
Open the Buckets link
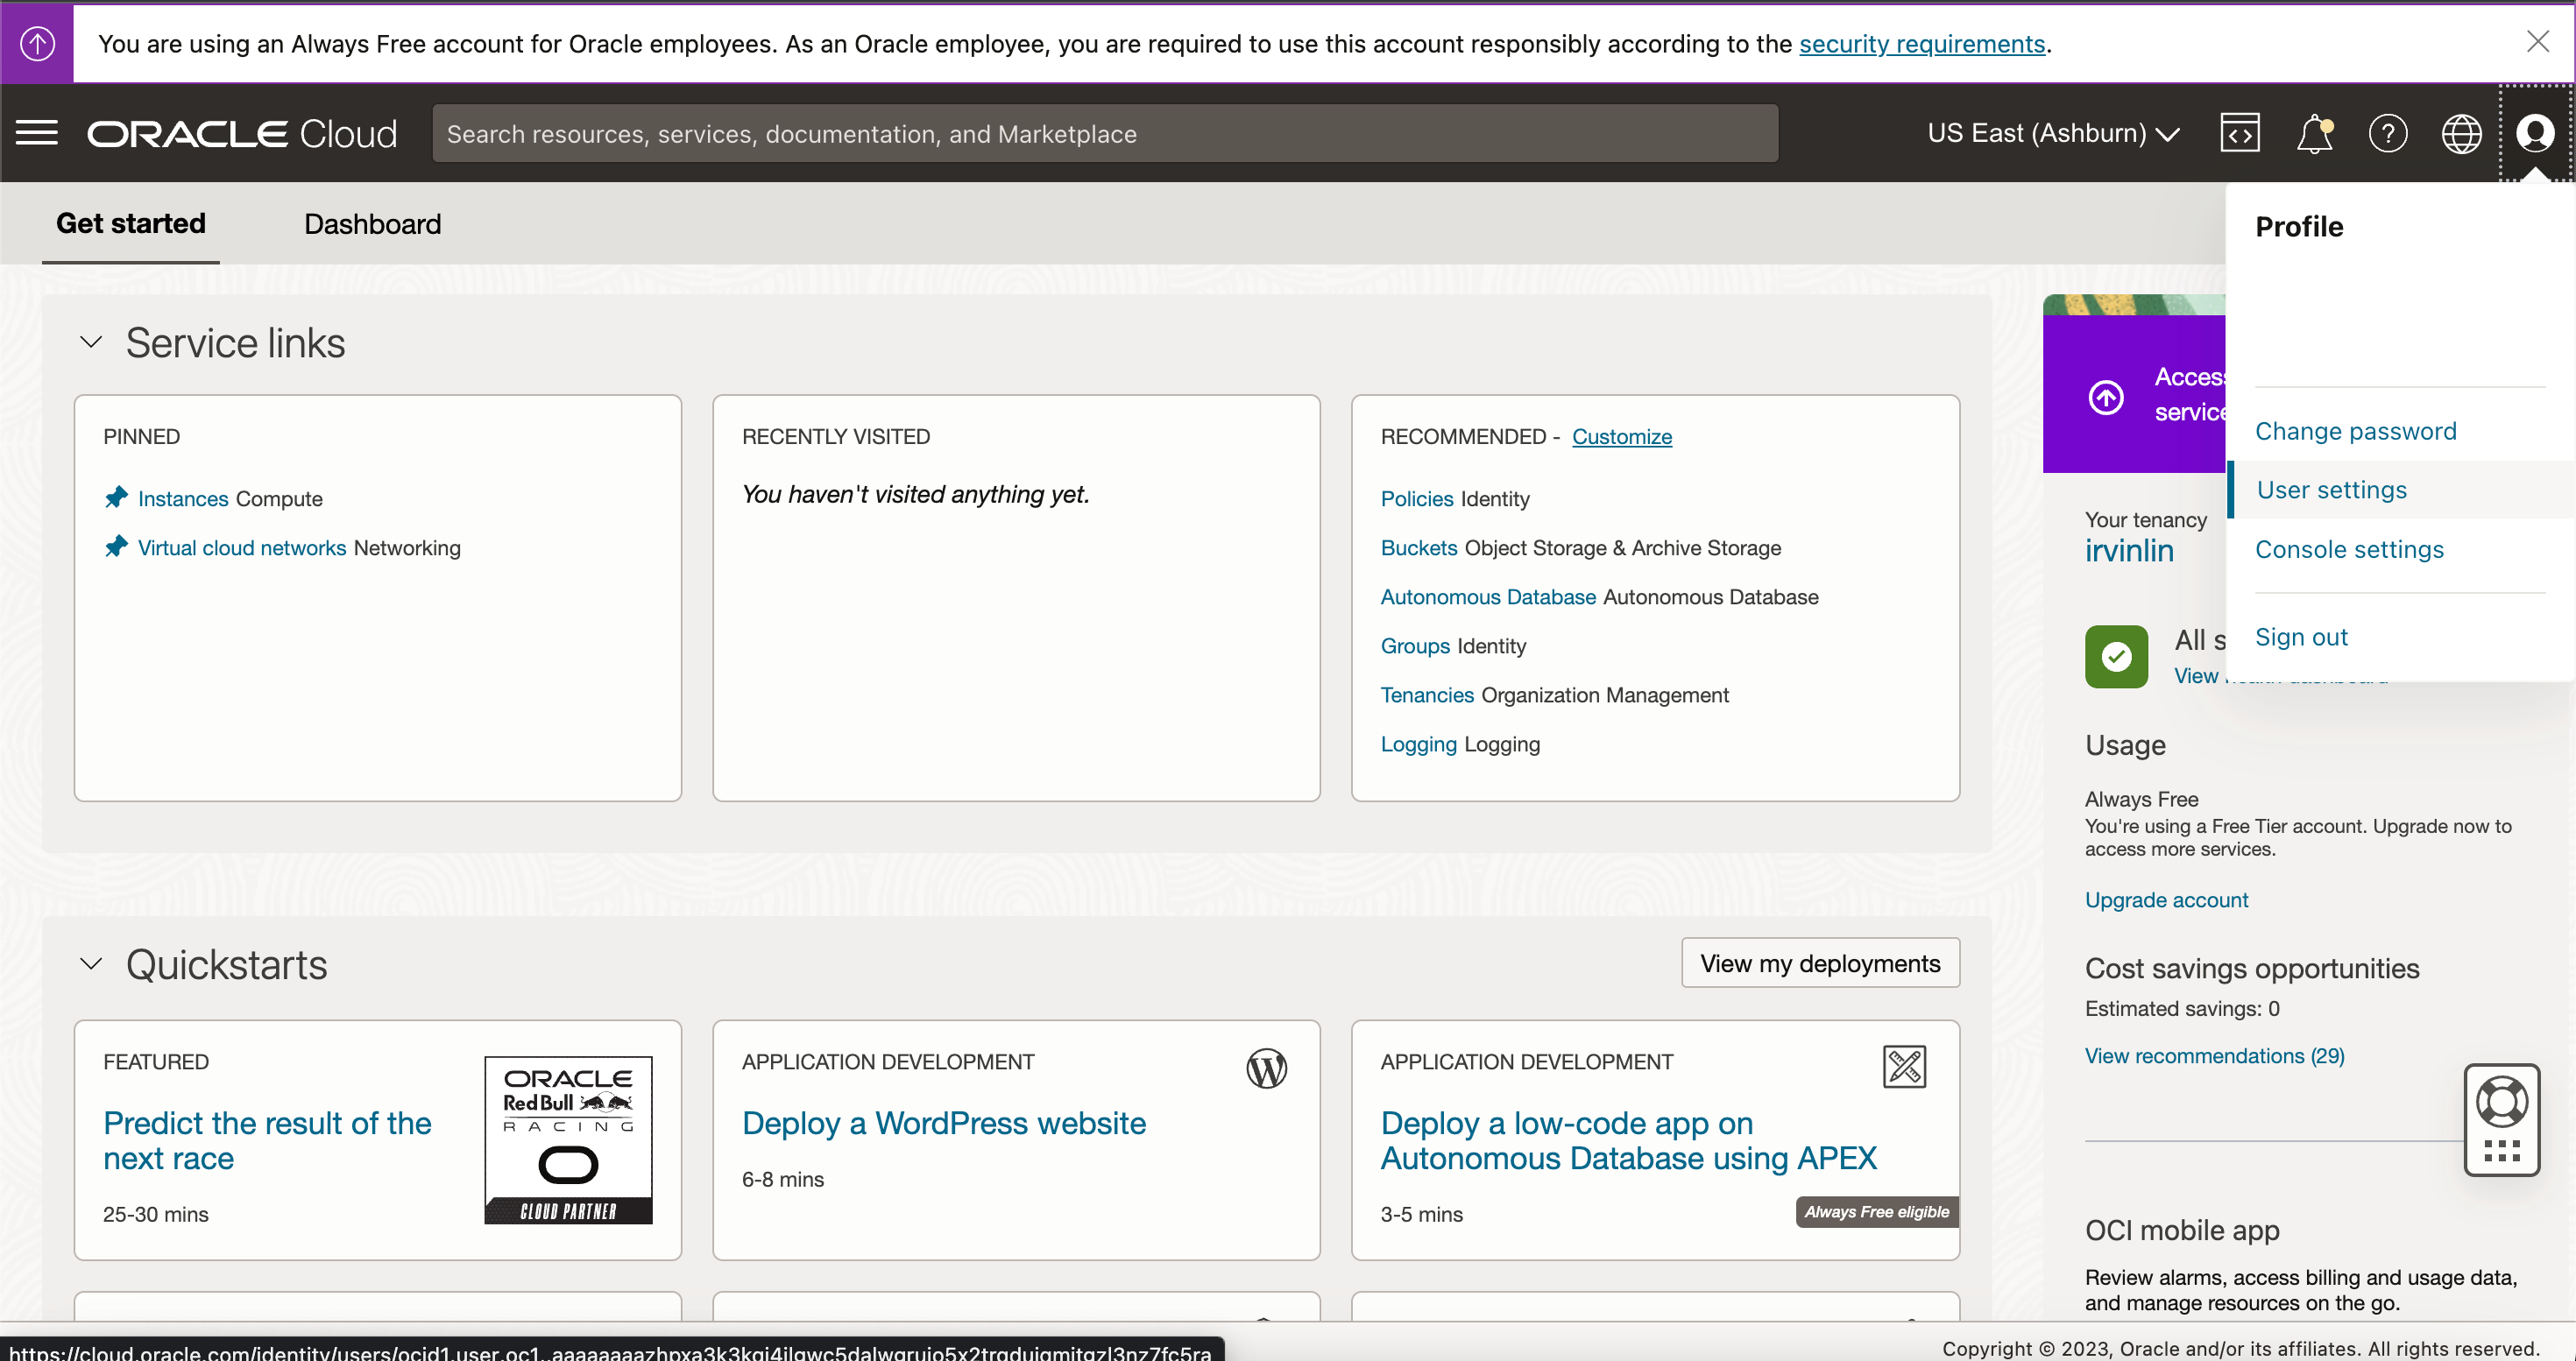tap(1419, 547)
